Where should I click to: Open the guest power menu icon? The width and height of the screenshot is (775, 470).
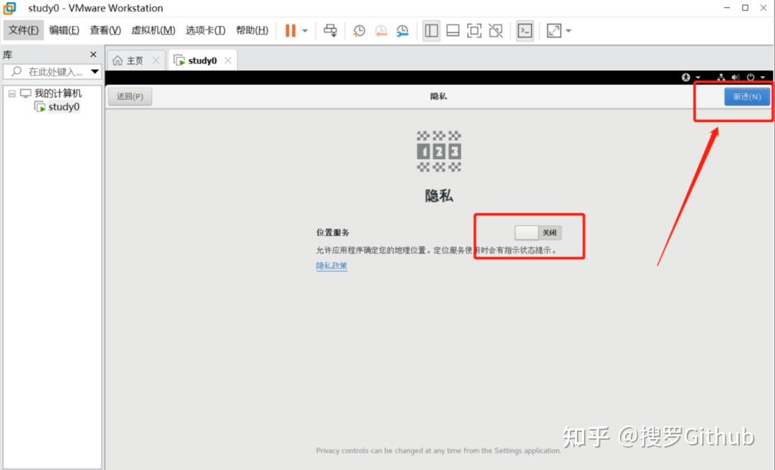point(751,77)
